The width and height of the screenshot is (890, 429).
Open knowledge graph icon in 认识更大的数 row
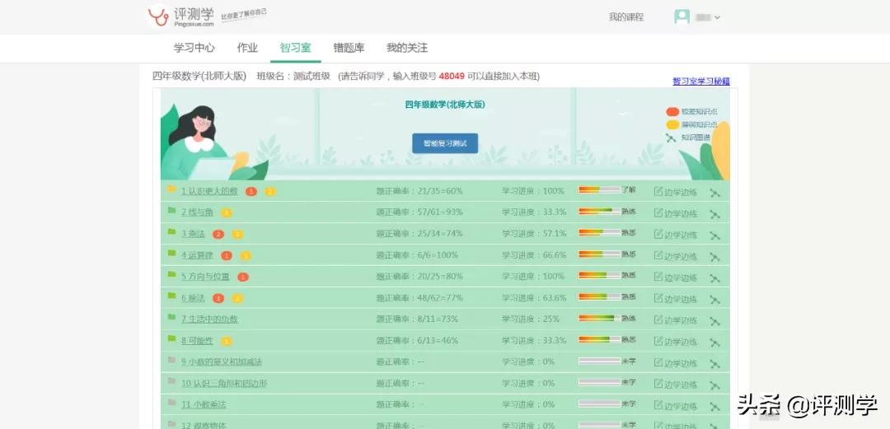coord(714,193)
